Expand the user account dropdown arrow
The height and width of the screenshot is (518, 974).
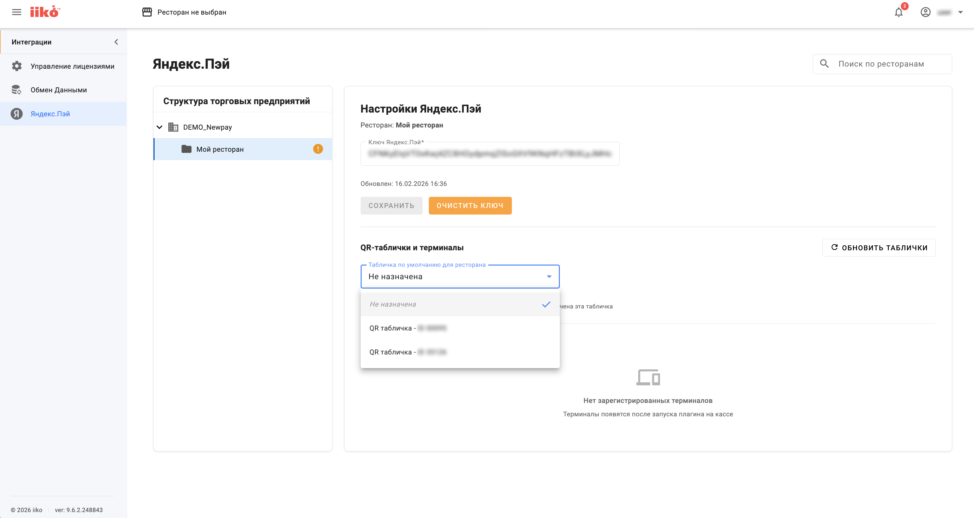click(960, 12)
